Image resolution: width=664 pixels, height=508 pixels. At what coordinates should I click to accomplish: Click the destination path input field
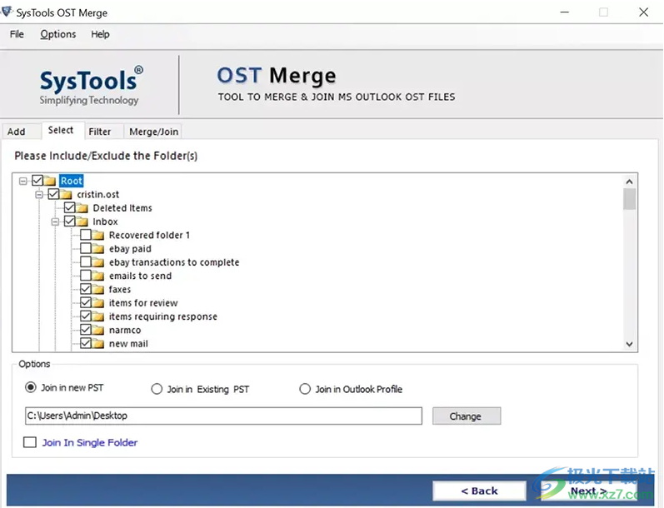(x=223, y=416)
